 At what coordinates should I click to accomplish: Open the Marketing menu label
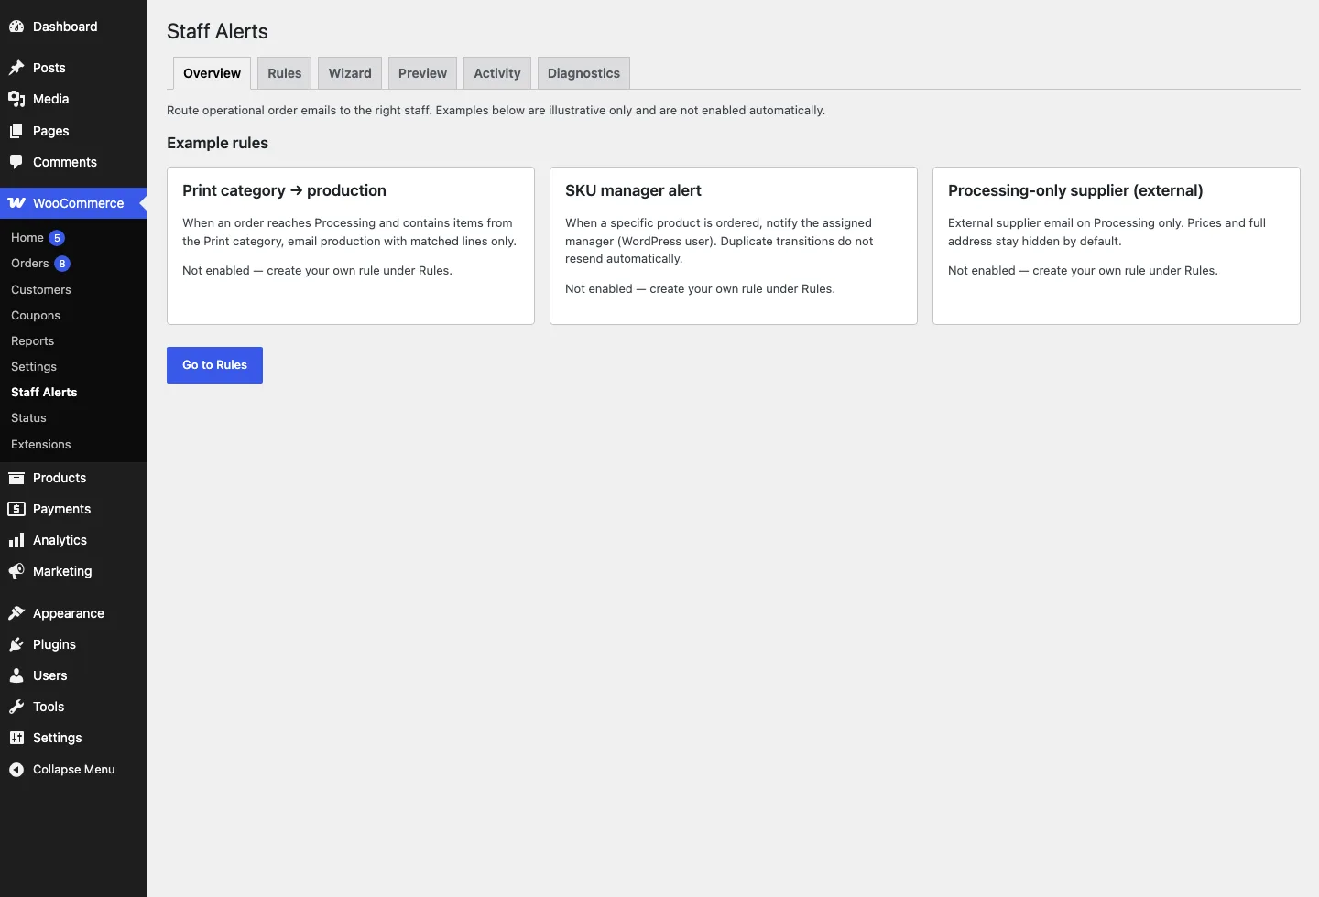[62, 571]
